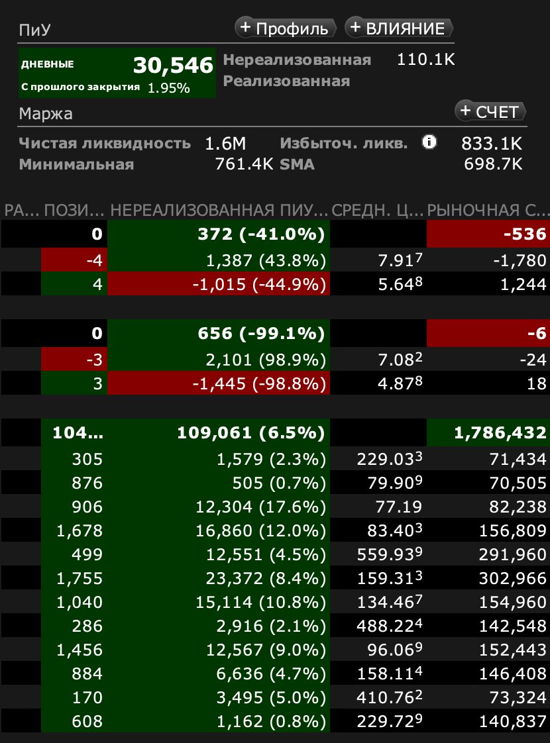The height and width of the screenshot is (743, 550).
Task: Click average price 4.87 cell
Action: tap(378, 383)
